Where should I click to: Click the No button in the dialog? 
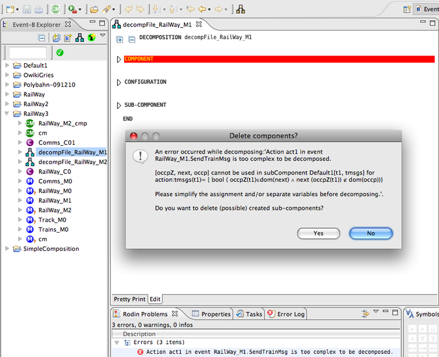371,233
